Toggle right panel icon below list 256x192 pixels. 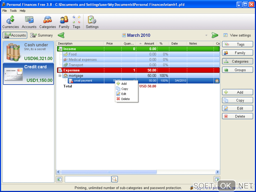tap(217, 179)
